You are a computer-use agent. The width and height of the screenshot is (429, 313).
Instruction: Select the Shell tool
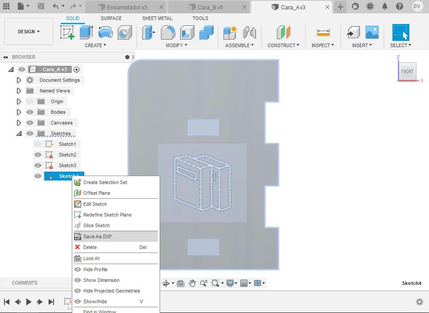pyautogui.click(x=187, y=32)
